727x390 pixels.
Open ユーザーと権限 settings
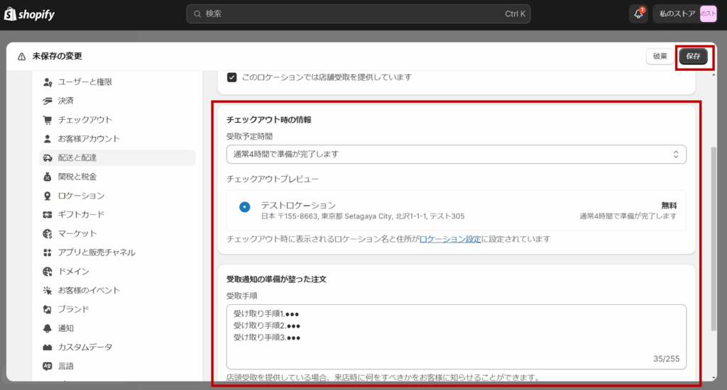(117, 82)
